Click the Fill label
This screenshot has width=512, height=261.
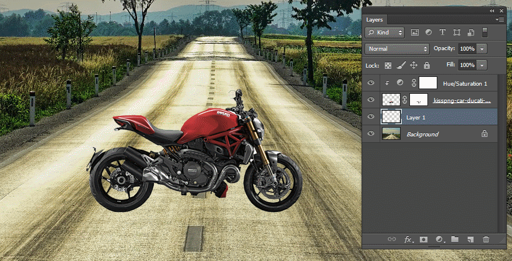(x=451, y=65)
